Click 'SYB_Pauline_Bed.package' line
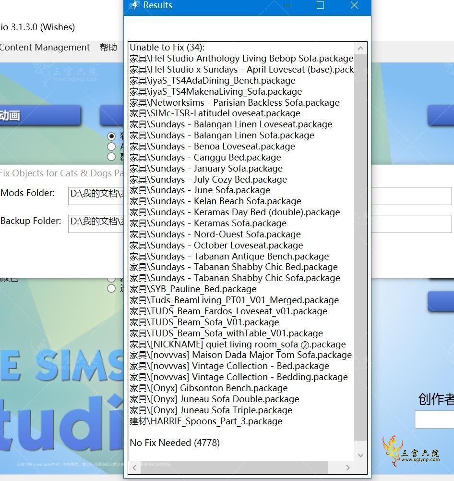Viewport: 454px width, 481px height. pyautogui.click(x=193, y=289)
